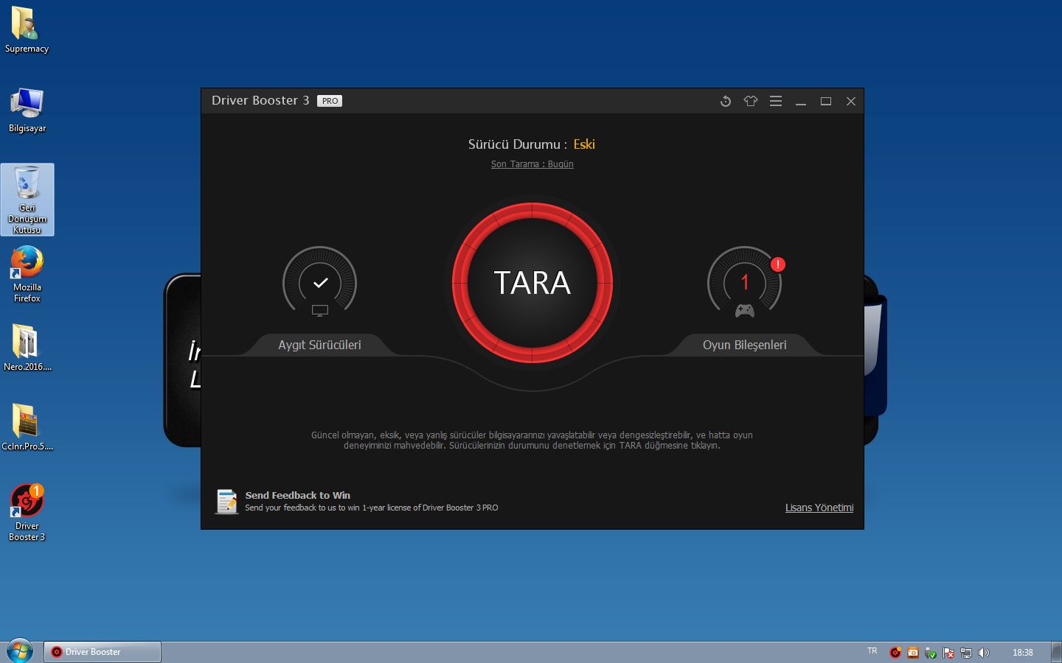Screen dimensions: 1062x663
Task: Click the safely remove hardware tray icon
Action: (x=931, y=653)
